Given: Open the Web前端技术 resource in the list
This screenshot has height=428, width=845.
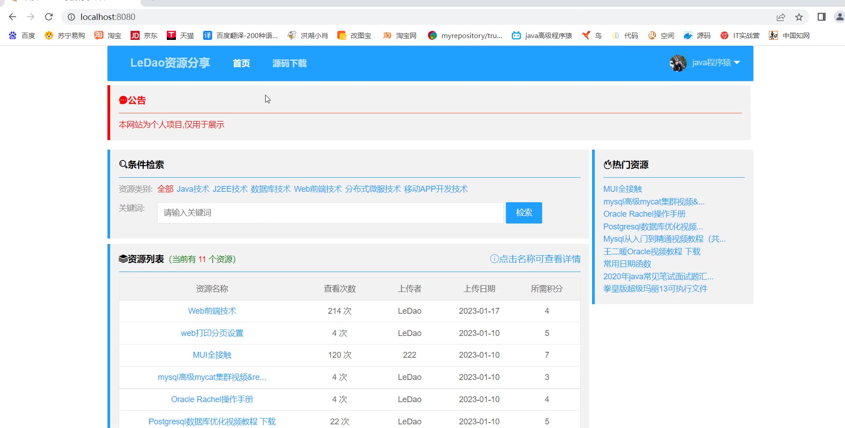Looking at the screenshot, I should click(212, 311).
